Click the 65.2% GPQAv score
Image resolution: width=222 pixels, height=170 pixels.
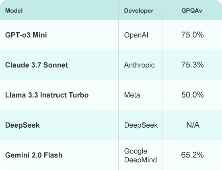[192, 155]
